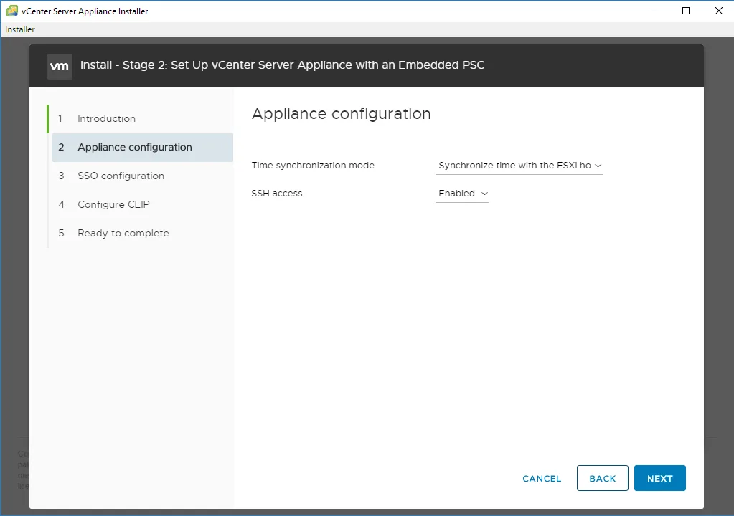Close the vCenter Server Appliance Installer window

718,11
